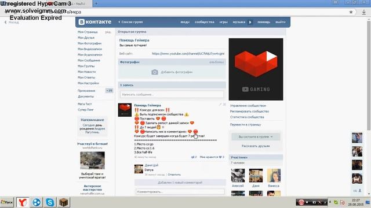Image resolution: width=371 pixels, height=208 pixels.
Task: Open Мои Сообщения in sidebar
Action: pyautogui.click(x=89, y=60)
